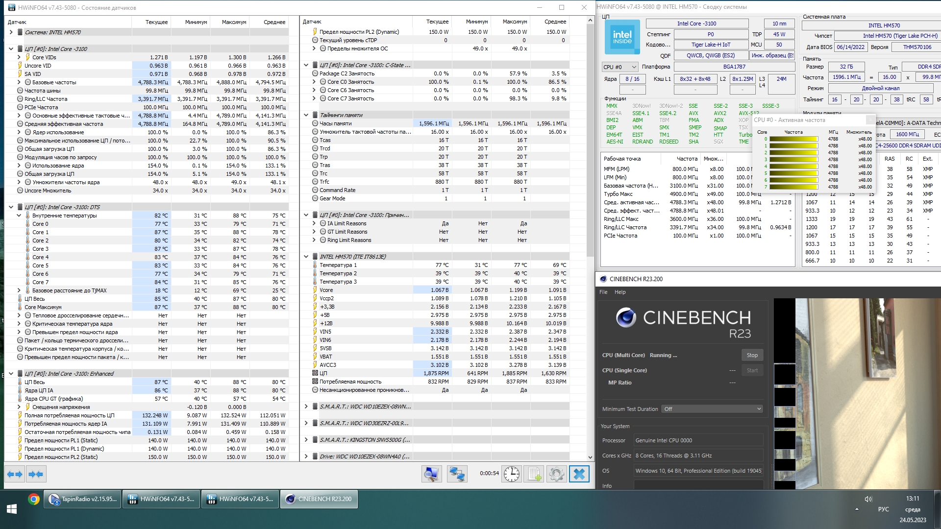
Task: Reset the sensor clock timer icon
Action: pos(511,474)
